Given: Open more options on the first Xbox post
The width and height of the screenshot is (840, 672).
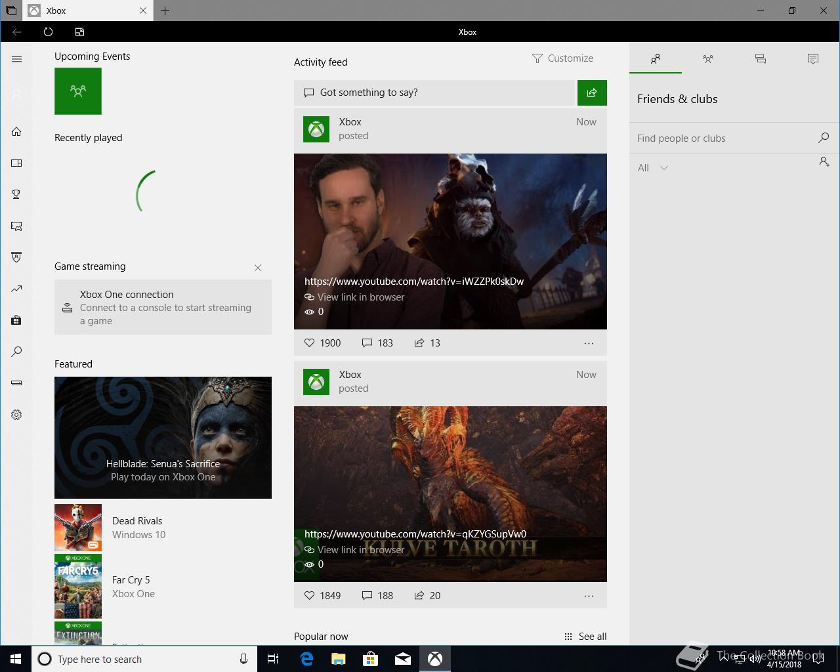Looking at the screenshot, I should [589, 343].
